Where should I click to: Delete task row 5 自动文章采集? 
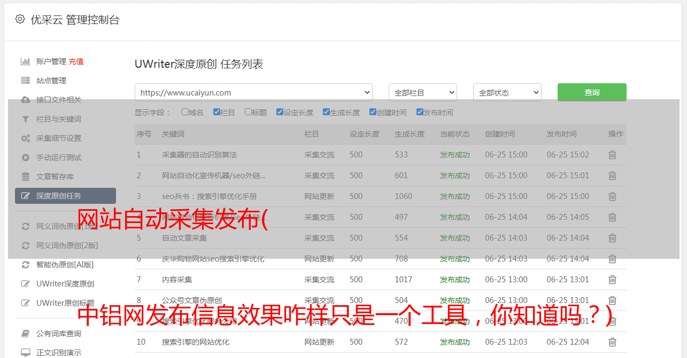[x=613, y=238]
